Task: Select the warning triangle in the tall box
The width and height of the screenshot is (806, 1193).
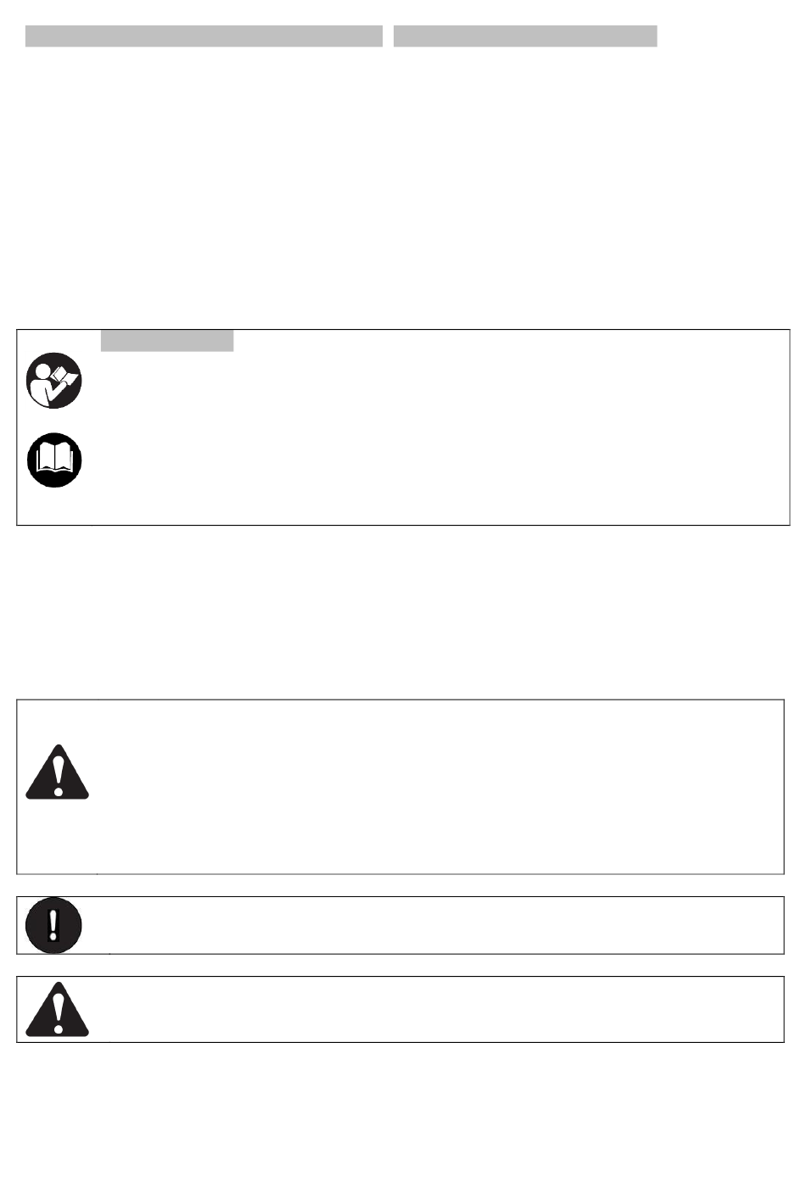Action: point(57,772)
